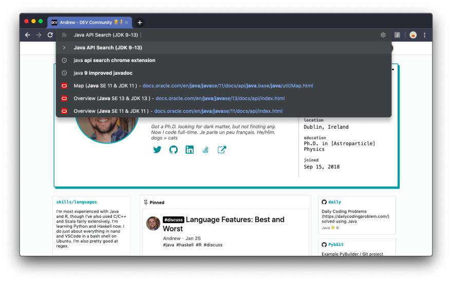This screenshot has width=452, height=282.
Task: Click the 'Ph.D. in [Astroparticle] Physics' text
Action: coord(340,146)
